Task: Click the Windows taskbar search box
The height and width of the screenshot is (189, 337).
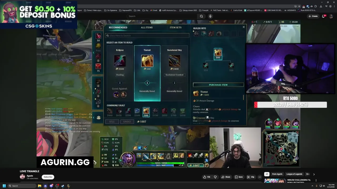Action: pyautogui.click(x=22, y=186)
